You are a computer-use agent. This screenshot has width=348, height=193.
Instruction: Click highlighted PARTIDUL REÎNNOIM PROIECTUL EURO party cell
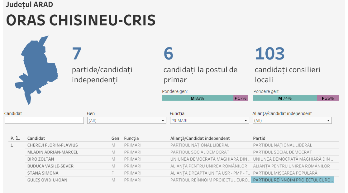click(292, 180)
